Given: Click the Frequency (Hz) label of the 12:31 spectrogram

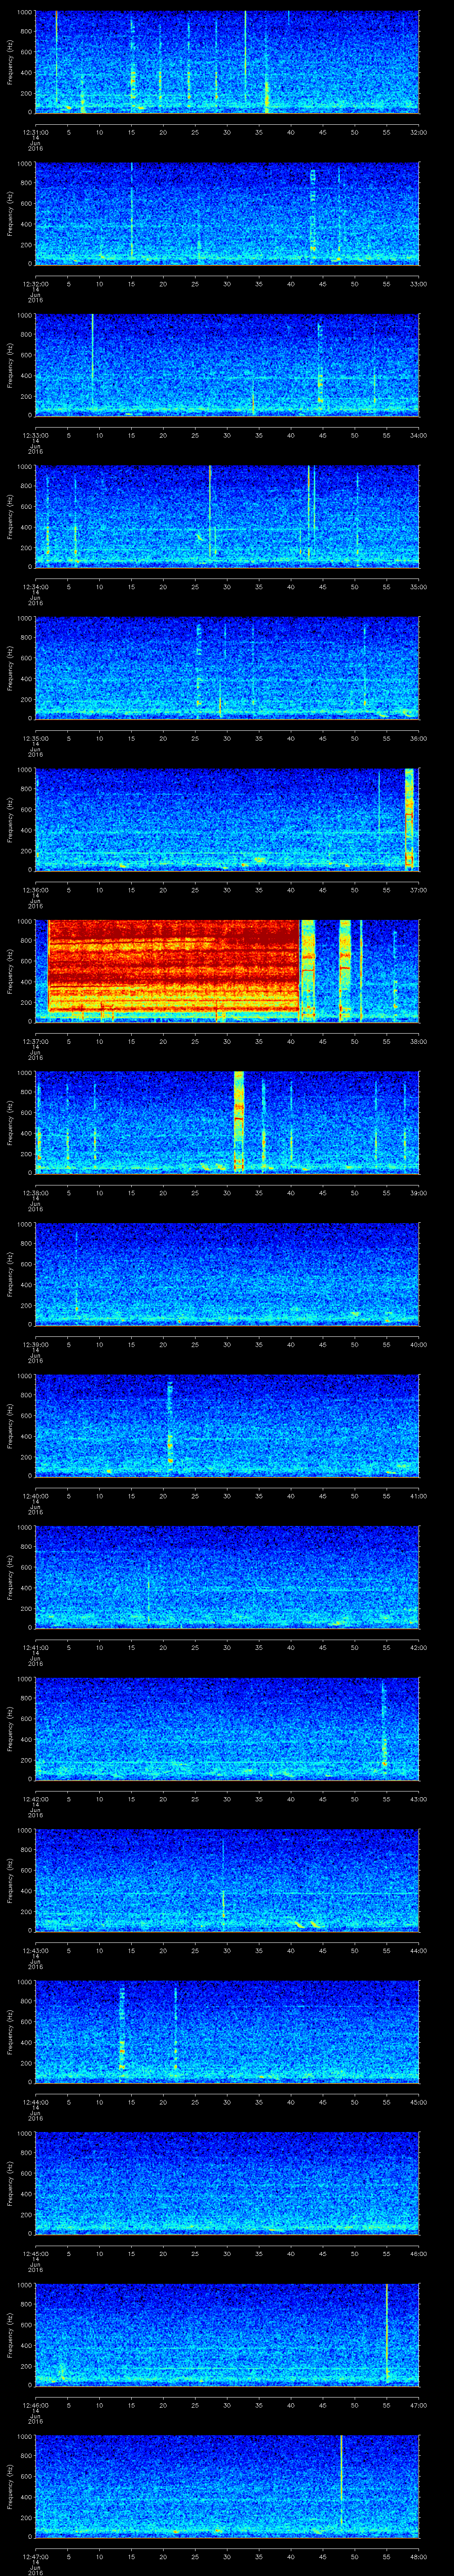Looking at the screenshot, I should click(x=11, y=61).
